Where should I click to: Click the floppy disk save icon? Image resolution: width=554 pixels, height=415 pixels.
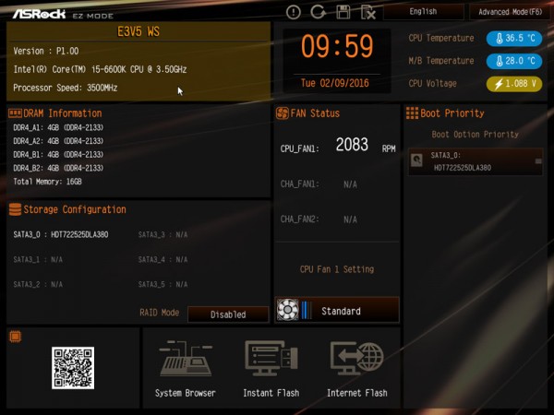pyautogui.click(x=343, y=12)
